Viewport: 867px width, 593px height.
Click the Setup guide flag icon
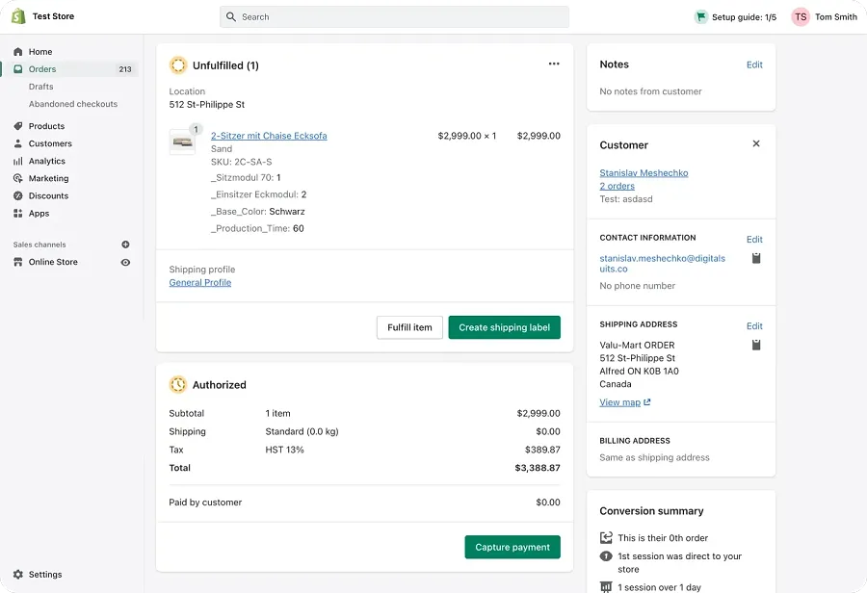(701, 17)
